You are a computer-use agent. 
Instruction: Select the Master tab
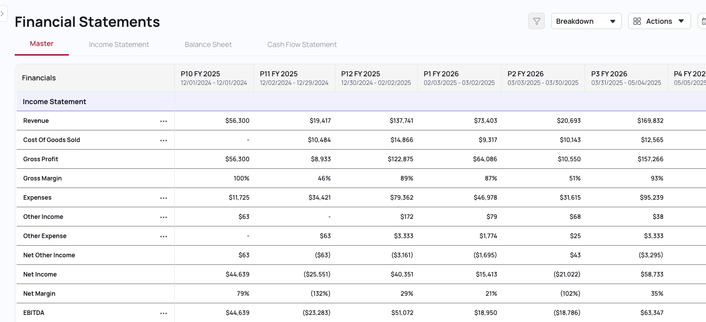(x=41, y=44)
